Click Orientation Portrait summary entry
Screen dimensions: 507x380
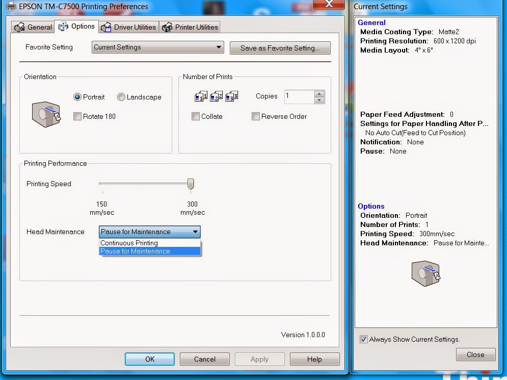[x=393, y=215]
